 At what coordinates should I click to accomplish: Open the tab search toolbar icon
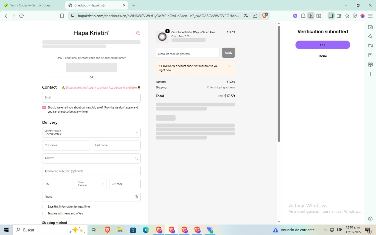319,16
